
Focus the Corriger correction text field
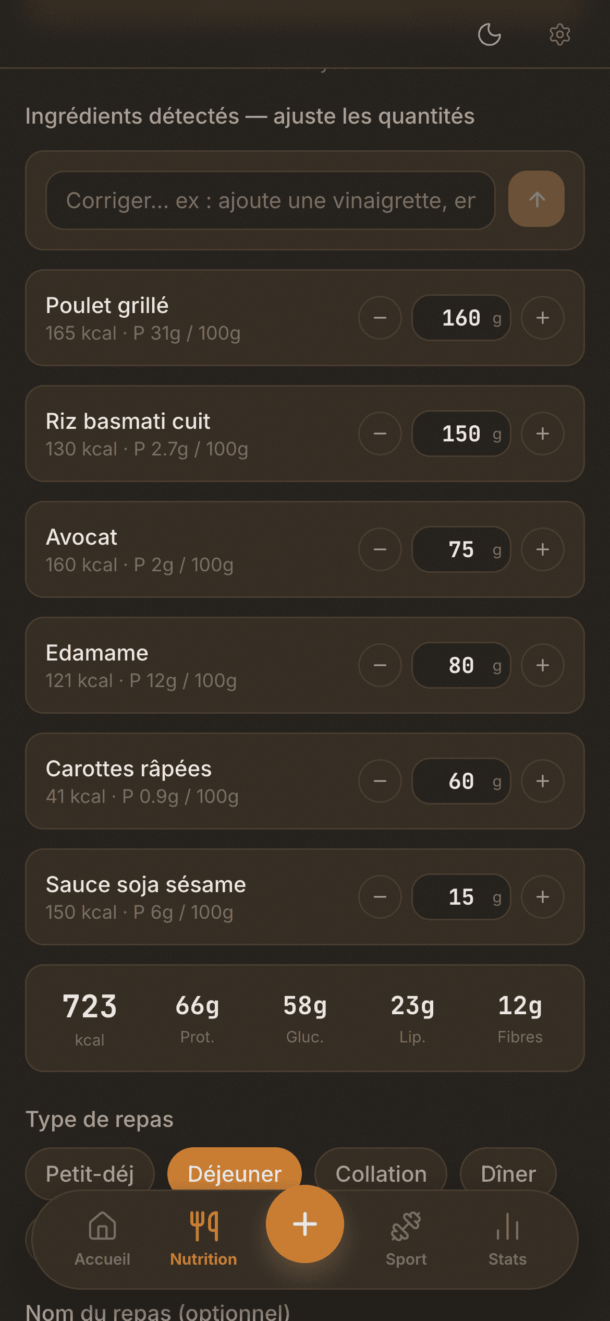point(271,200)
